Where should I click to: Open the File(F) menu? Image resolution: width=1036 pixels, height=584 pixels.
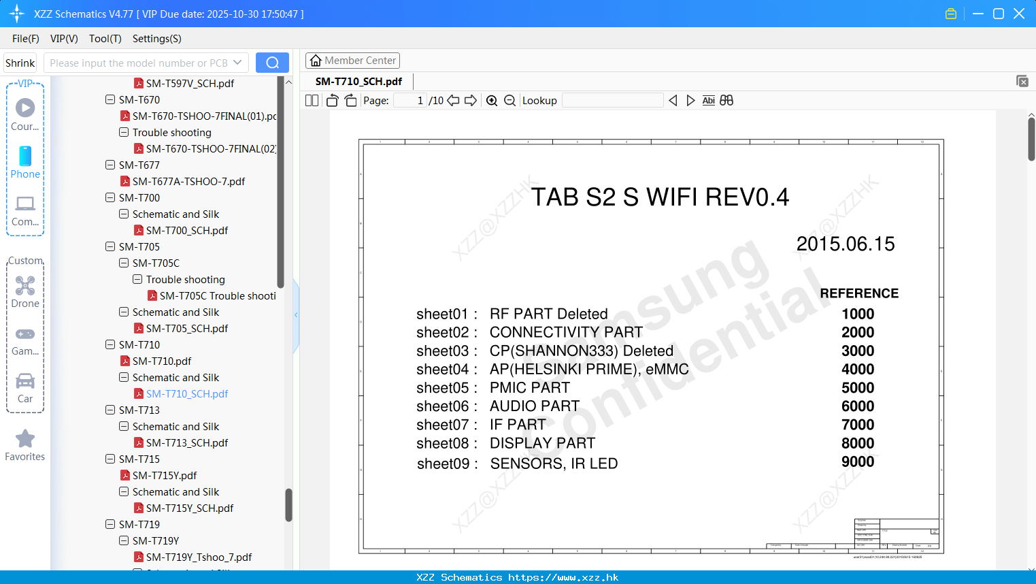tap(26, 39)
